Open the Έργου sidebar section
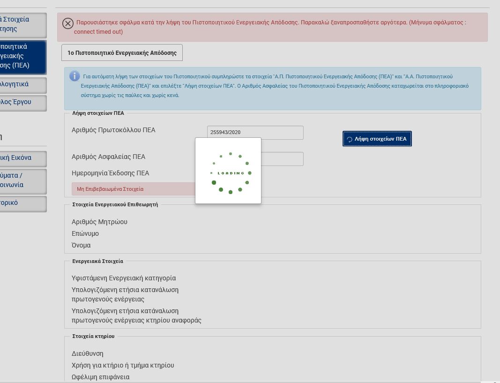This screenshot has height=383, width=500. point(23,103)
